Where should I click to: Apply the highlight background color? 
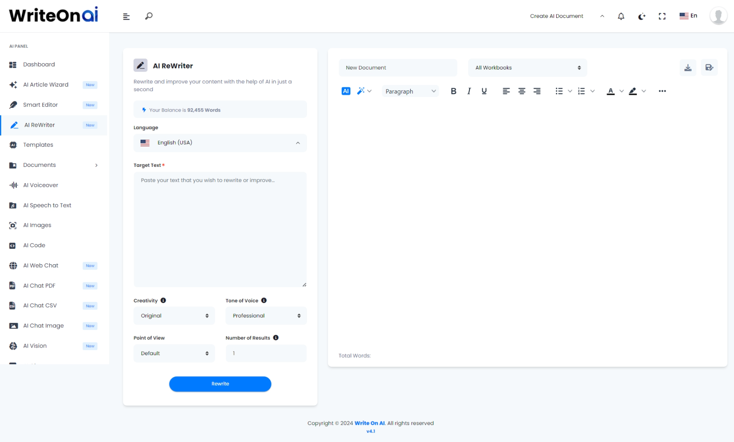(x=633, y=91)
